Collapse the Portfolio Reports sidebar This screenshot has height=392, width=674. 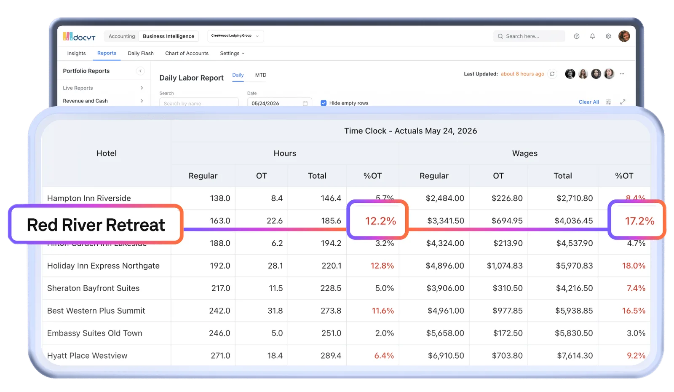140,71
